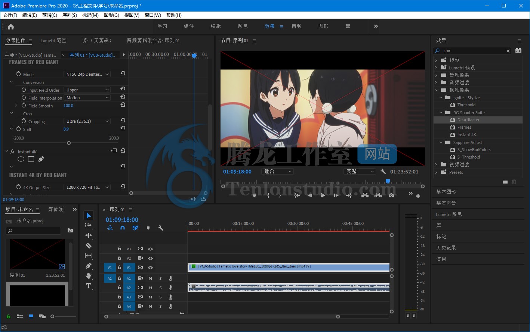Go to the Home screen icon
This screenshot has width=530, height=332.
tap(11, 26)
